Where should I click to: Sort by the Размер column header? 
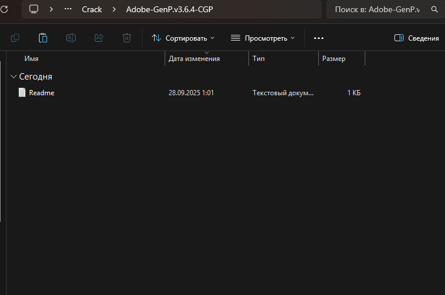pos(334,59)
